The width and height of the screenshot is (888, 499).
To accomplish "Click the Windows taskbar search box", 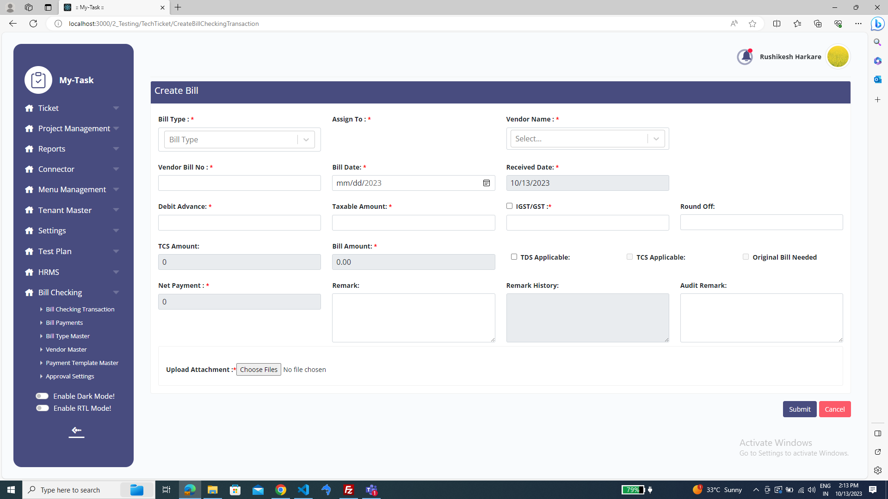I will coord(88,490).
